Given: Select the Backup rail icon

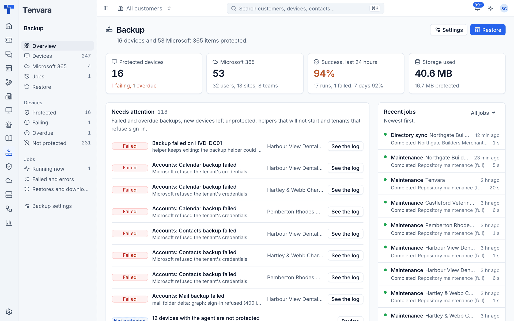Looking at the screenshot, I should point(9,152).
